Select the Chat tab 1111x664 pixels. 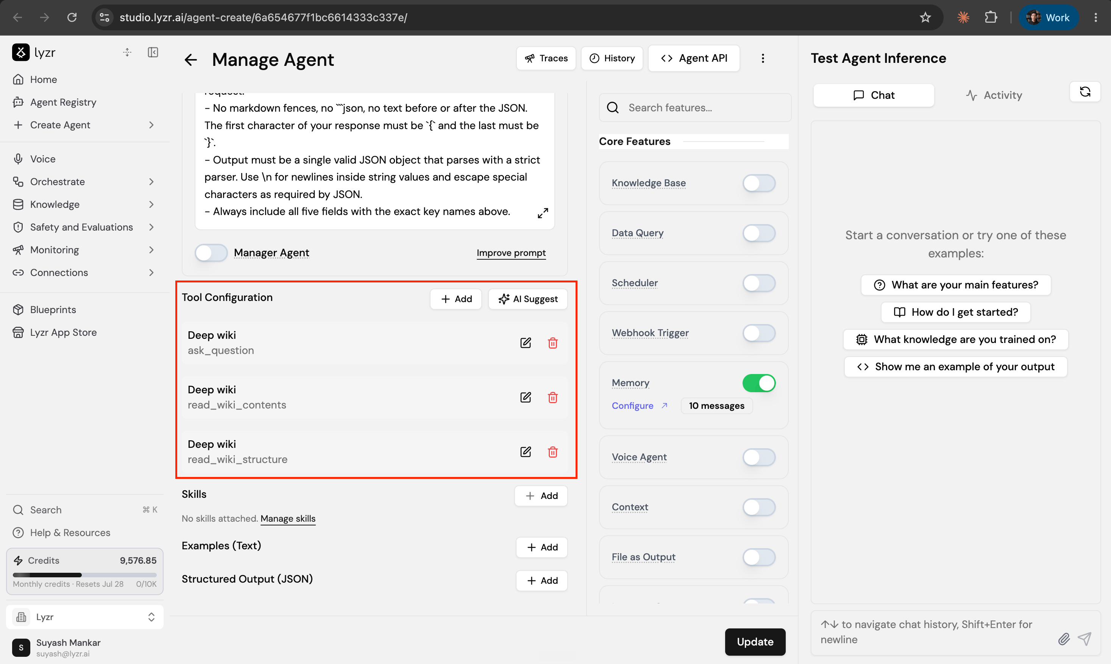tap(874, 95)
